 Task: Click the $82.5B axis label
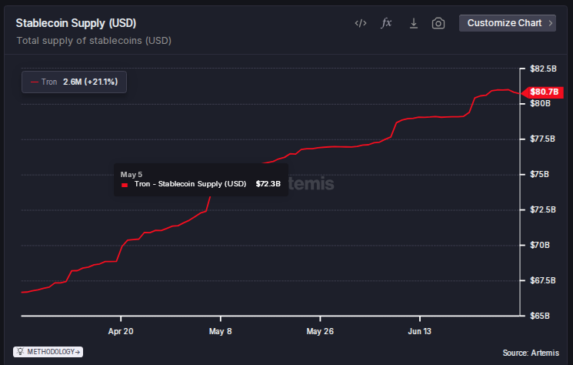[544, 69]
